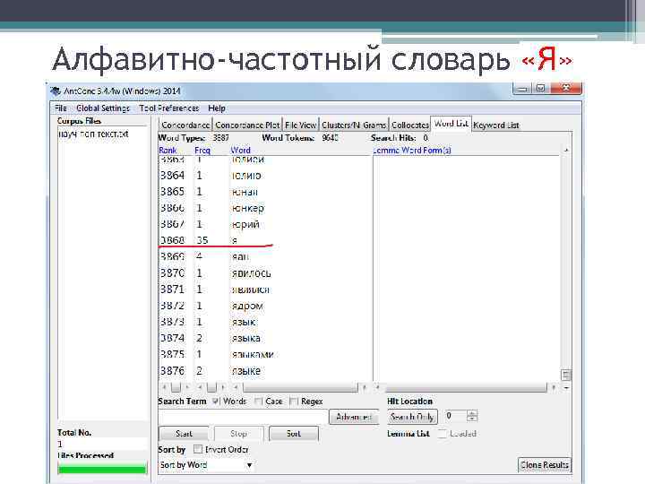Image resolution: width=645 pixels, height=484 pixels.
Task: Click the vertical scrollbar thumb of results
Action: (566, 375)
